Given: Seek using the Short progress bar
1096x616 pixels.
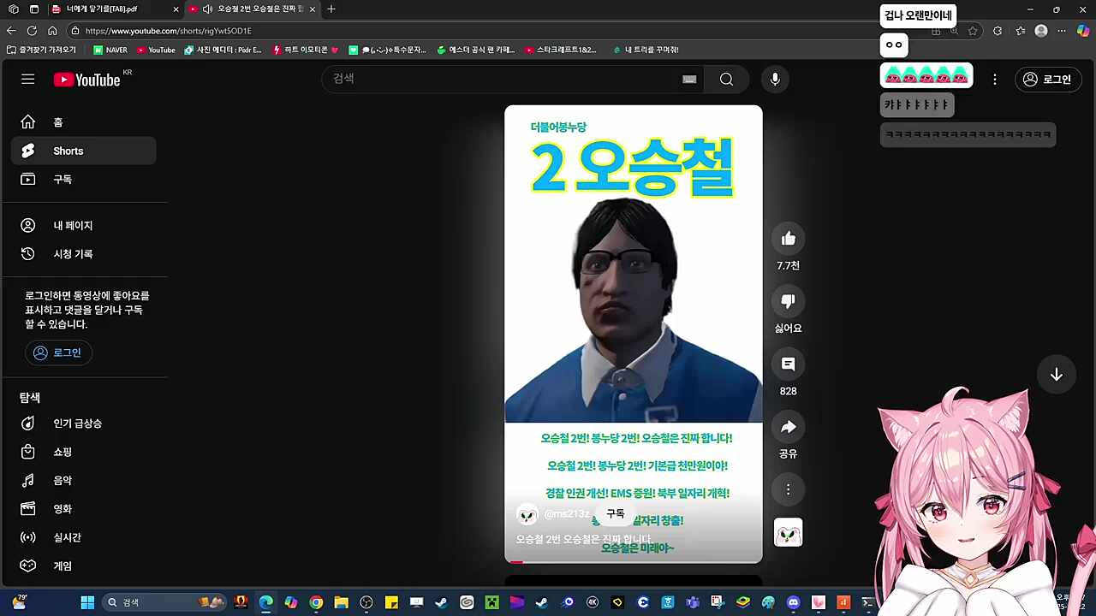Looking at the screenshot, I should [634, 561].
